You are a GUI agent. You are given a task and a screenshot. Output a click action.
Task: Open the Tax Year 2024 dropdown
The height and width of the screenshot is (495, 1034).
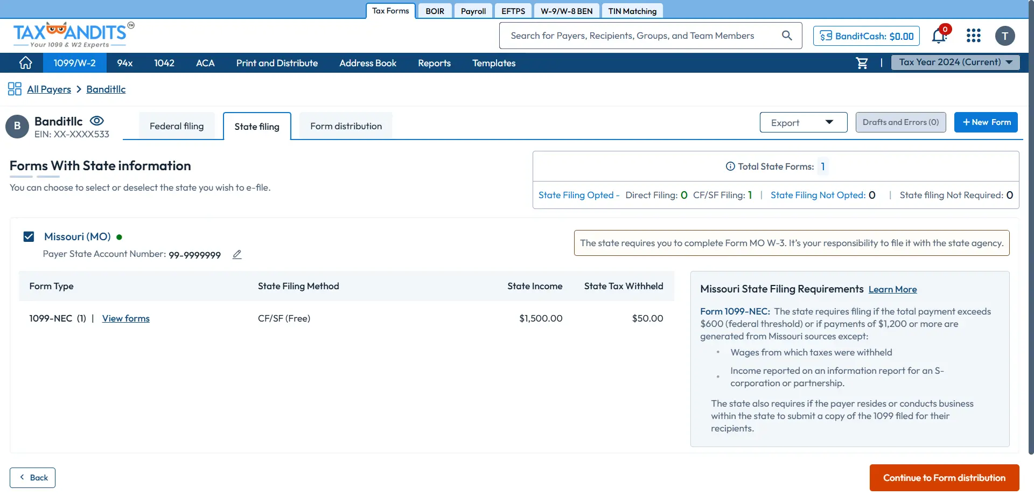pyautogui.click(x=955, y=62)
